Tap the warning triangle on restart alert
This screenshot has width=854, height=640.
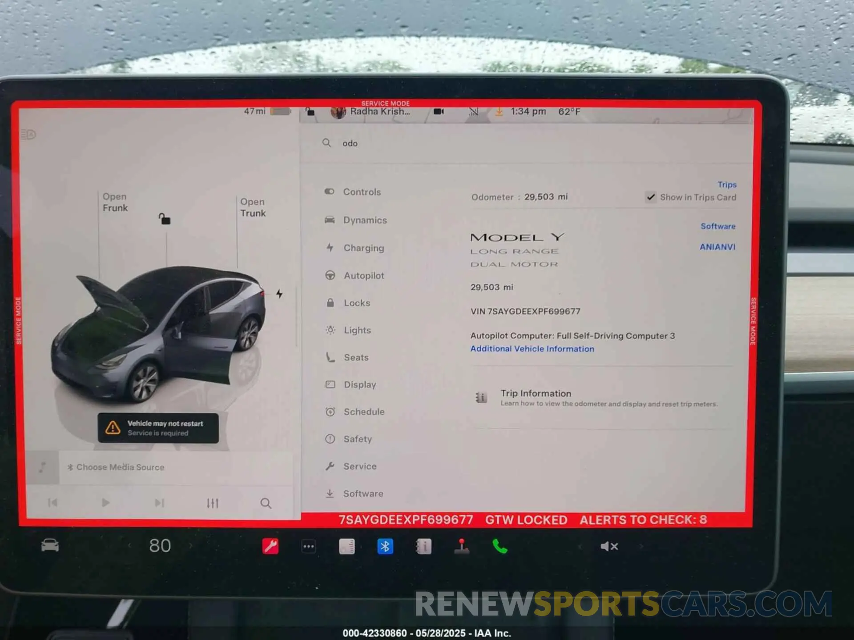coord(113,428)
